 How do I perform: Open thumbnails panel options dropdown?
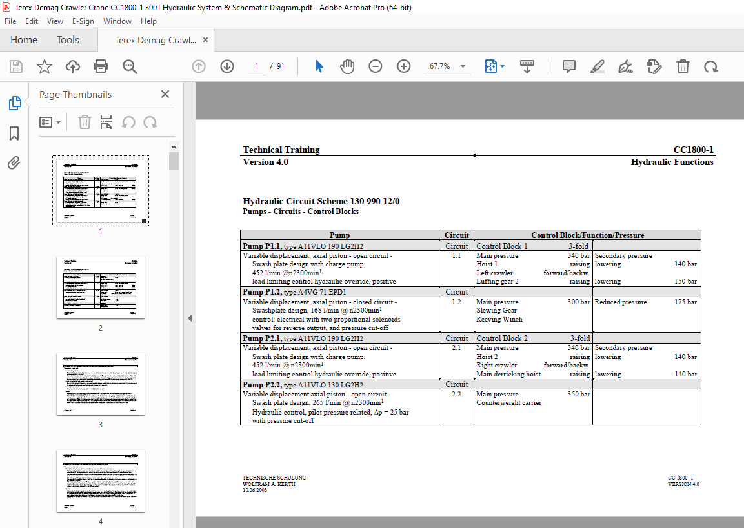(50, 122)
